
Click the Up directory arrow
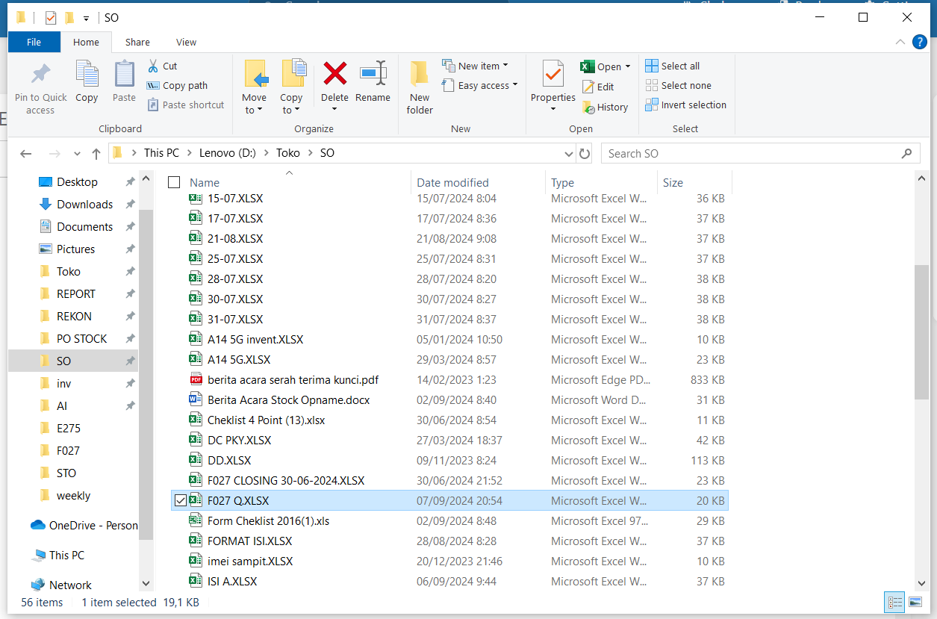(96, 154)
